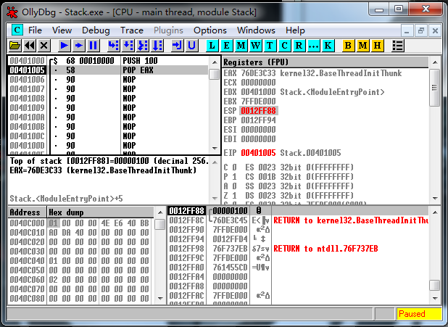
Task: Select the ESP register value 0012FF88
Action: pyautogui.click(x=258, y=111)
